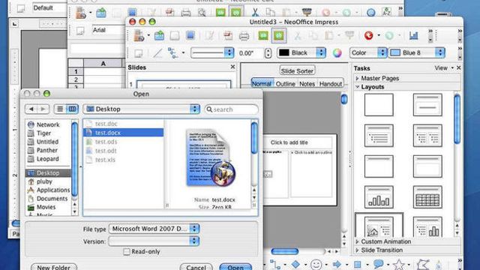Toggle the AutoSpellcheck button in Impress

point(278,35)
